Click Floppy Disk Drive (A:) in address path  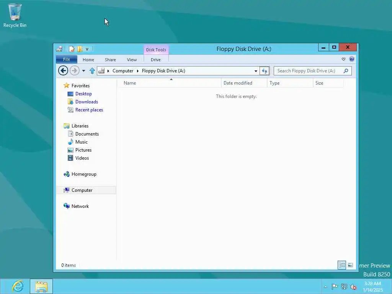tap(163, 71)
